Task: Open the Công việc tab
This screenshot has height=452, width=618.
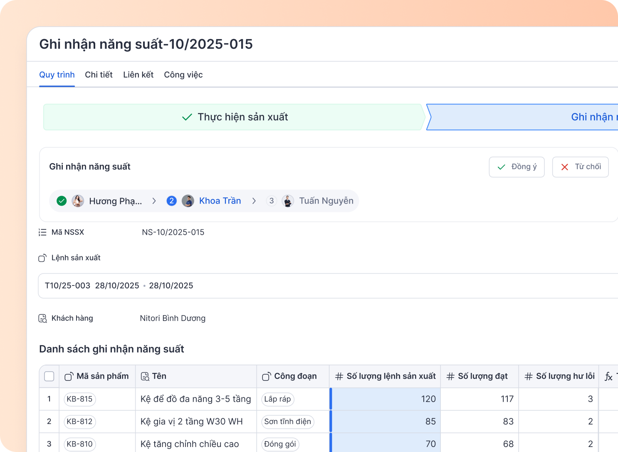Action: tap(183, 75)
